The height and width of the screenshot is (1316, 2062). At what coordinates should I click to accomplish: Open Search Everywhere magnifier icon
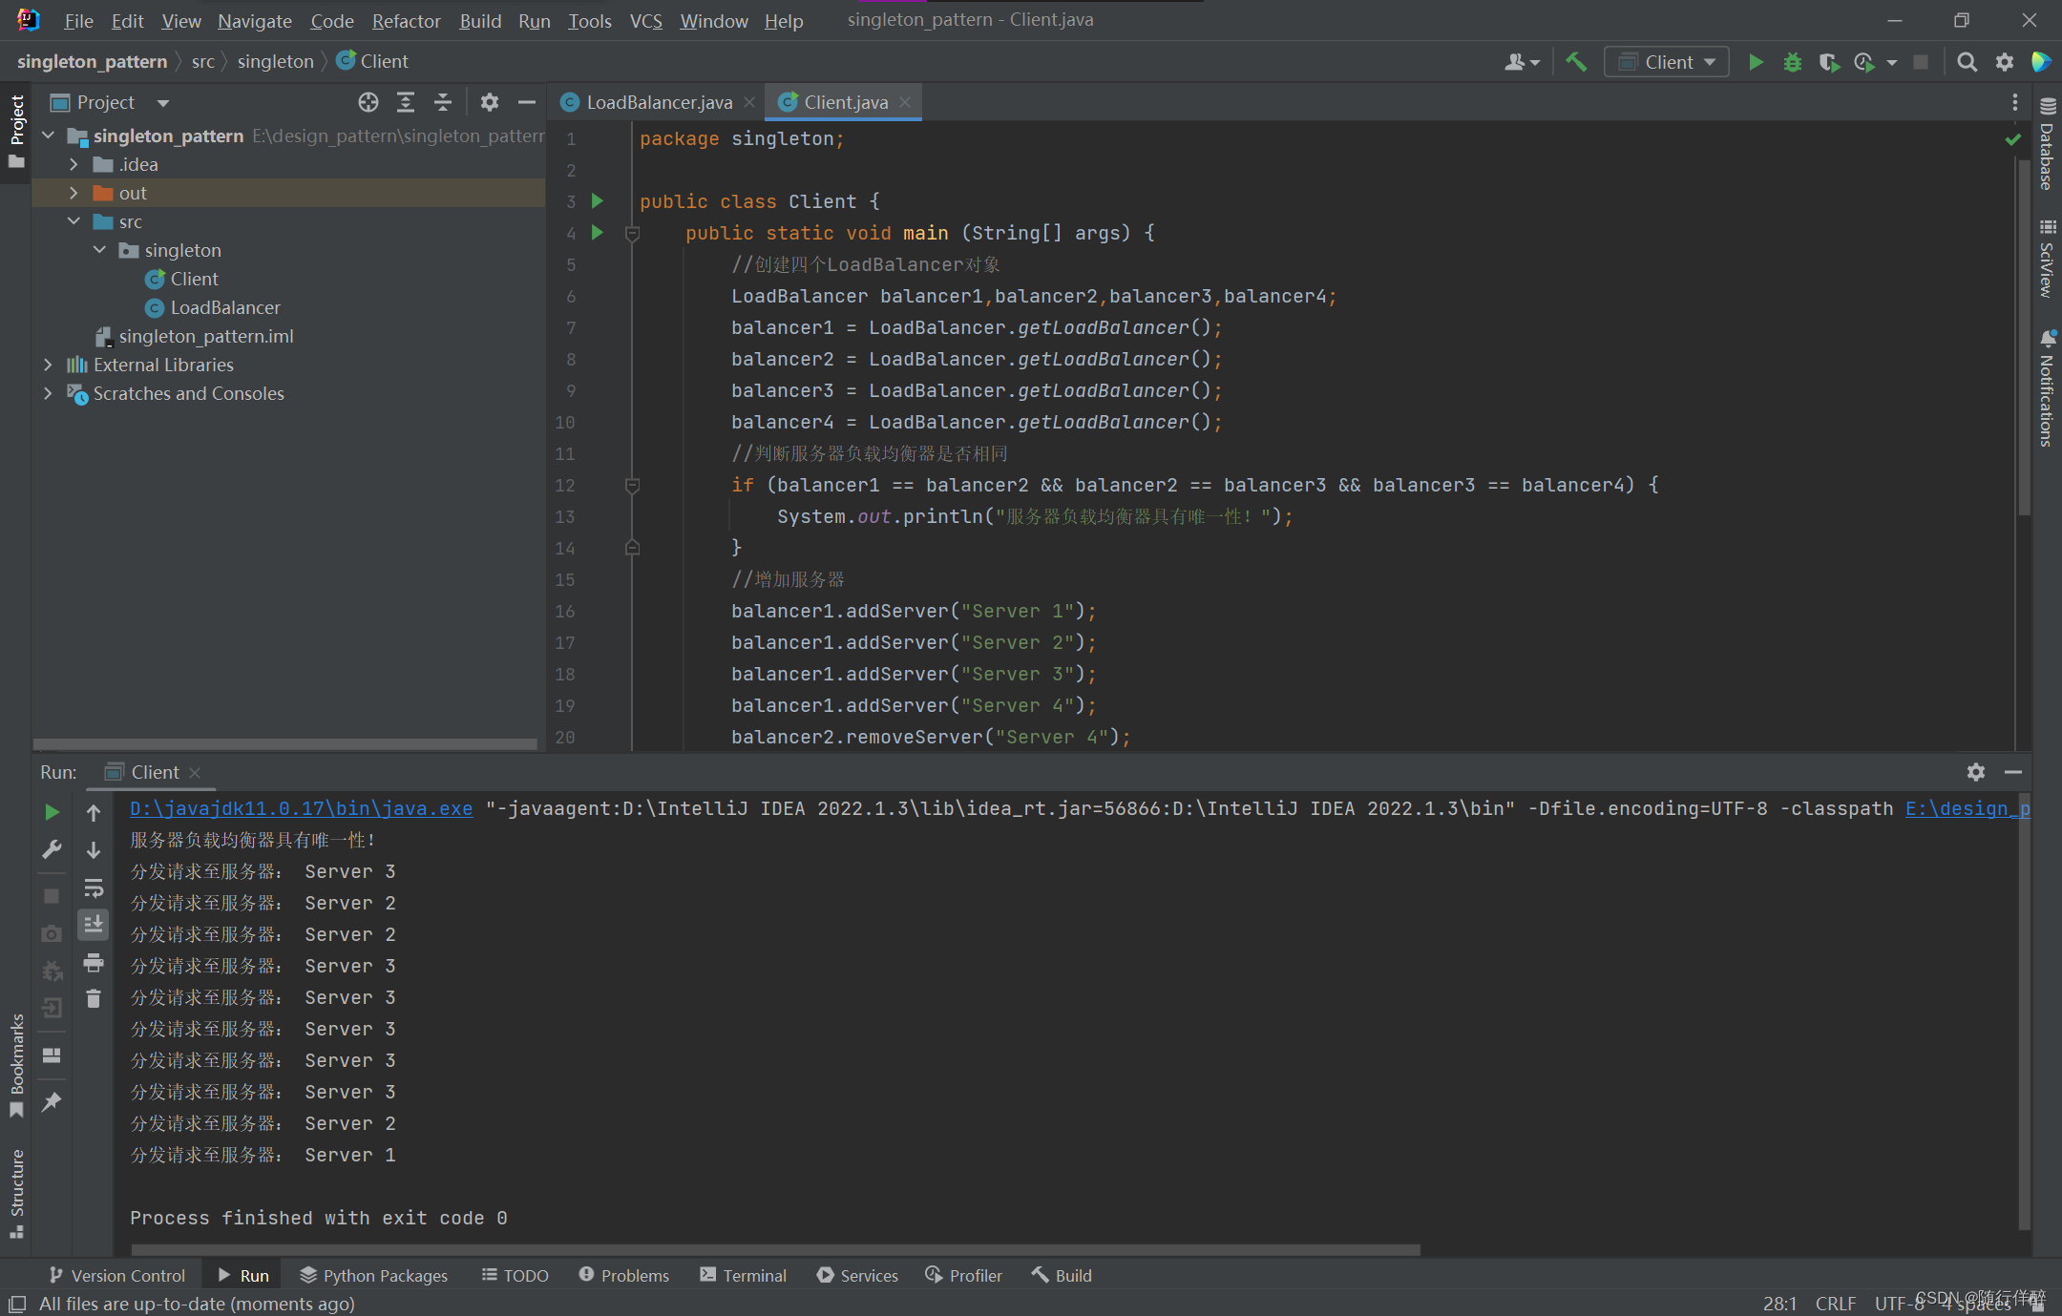1967,62
